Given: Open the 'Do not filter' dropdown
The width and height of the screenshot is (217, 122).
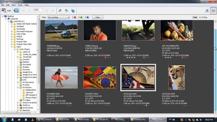Looking at the screenshot, I should point(59,17).
